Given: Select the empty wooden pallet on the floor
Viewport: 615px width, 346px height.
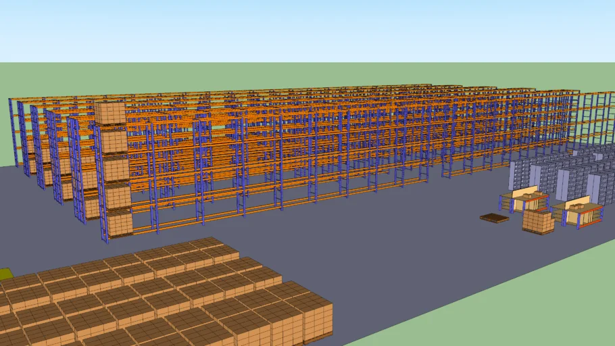Looking at the screenshot, I should pos(494,218).
